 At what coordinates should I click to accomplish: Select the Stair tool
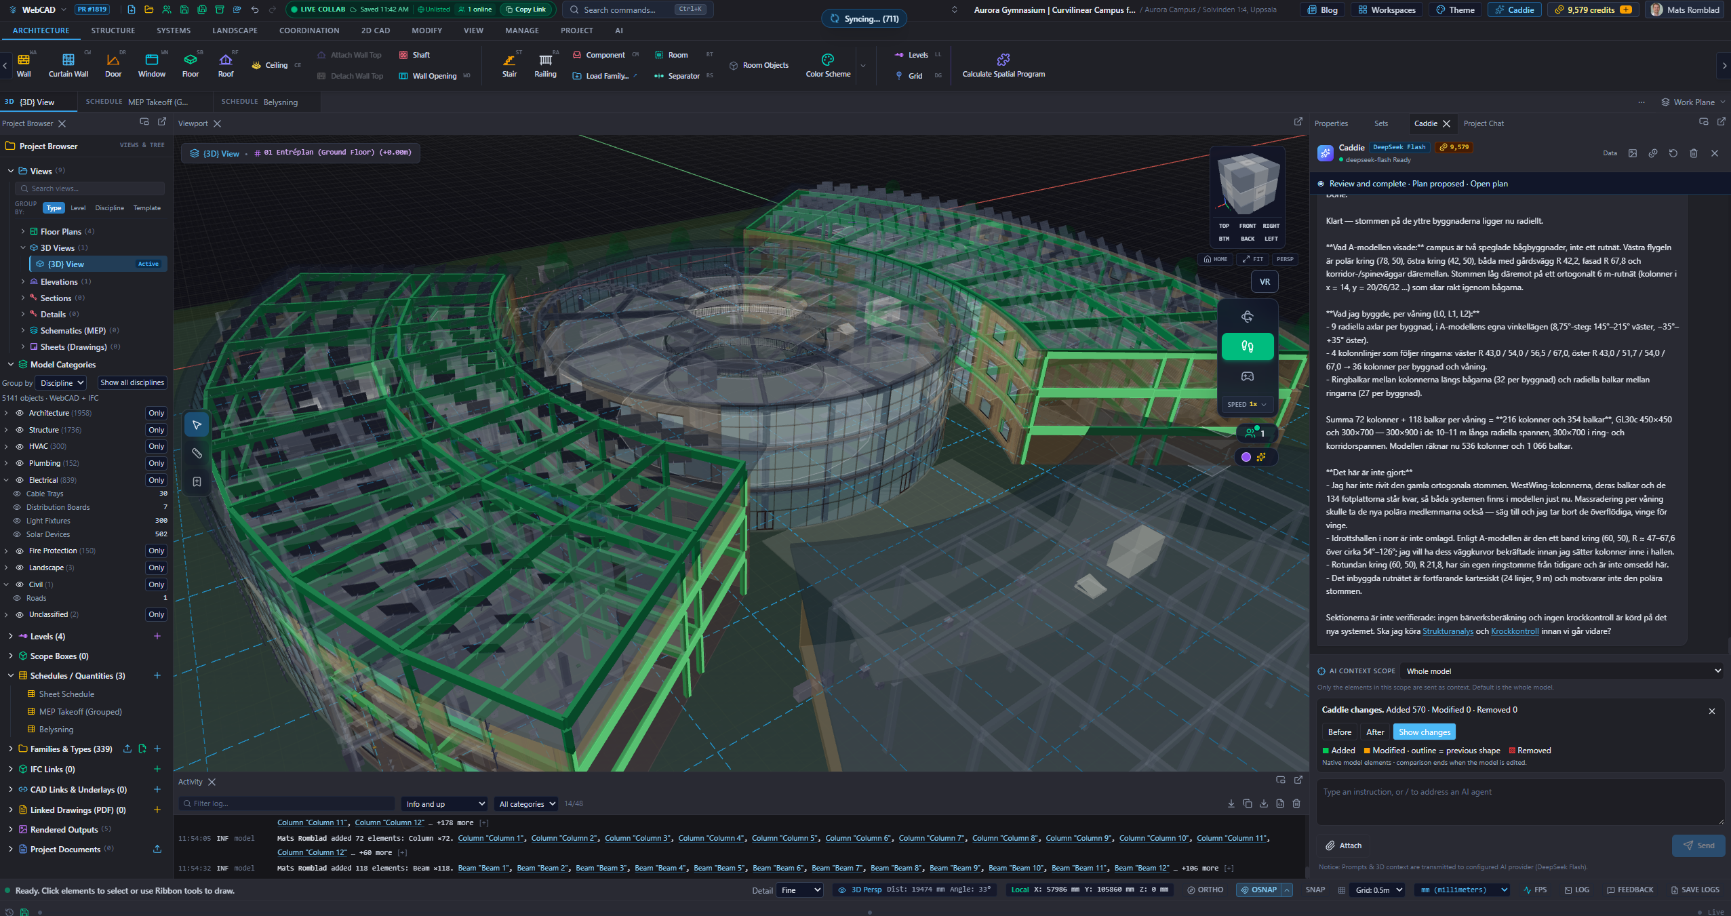[509, 65]
